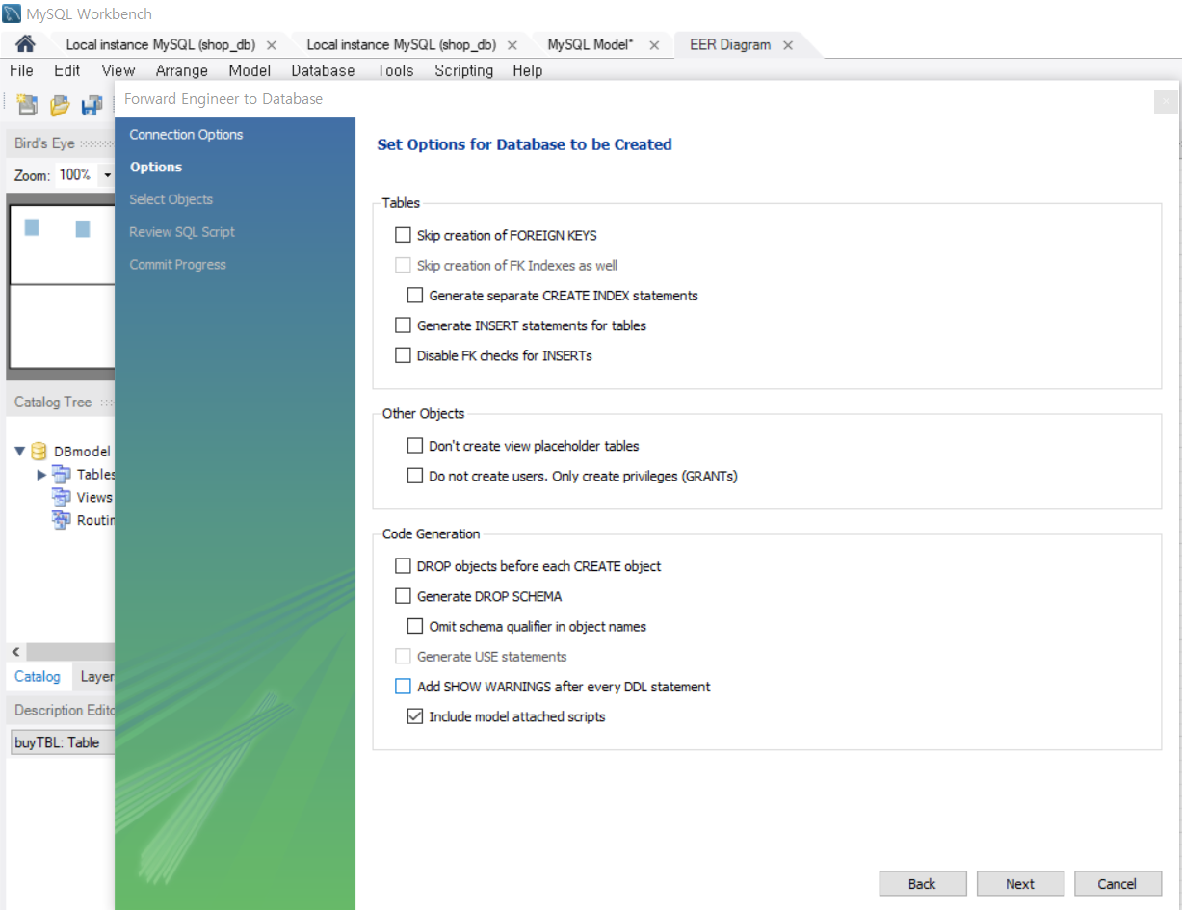Enable Generate INSERT statements for tables
Screen dimensions: 1182x910
coord(403,325)
